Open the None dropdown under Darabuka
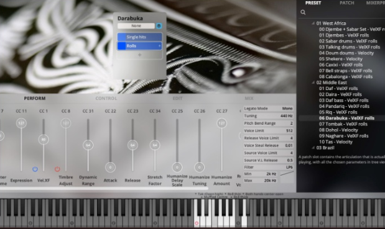The image size is (385, 229). coord(136,25)
